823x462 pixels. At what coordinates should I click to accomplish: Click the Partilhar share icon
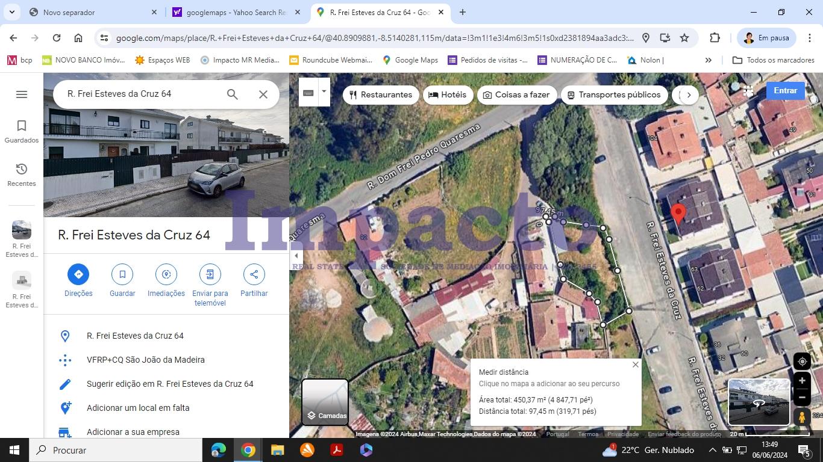click(254, 274)
